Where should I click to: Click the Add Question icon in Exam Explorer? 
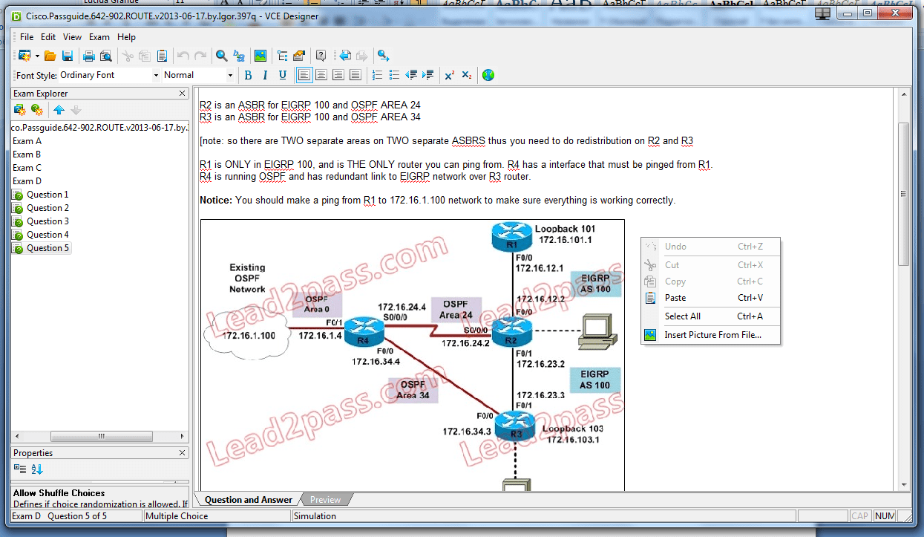click(x=36, y=110)
